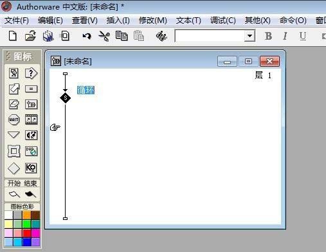Screen dimensions: 326x252
Task: Click the Undo toolbar icon
Action: pyautogui.click(x=87, y=36)
